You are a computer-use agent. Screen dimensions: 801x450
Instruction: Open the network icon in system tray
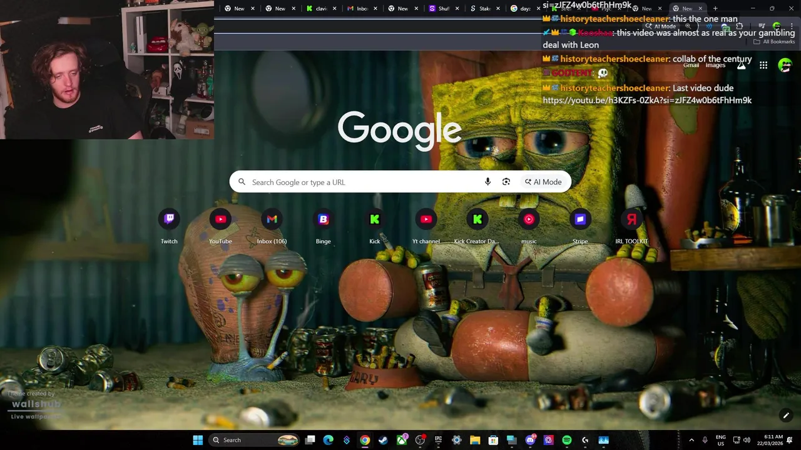coord(736,440)
